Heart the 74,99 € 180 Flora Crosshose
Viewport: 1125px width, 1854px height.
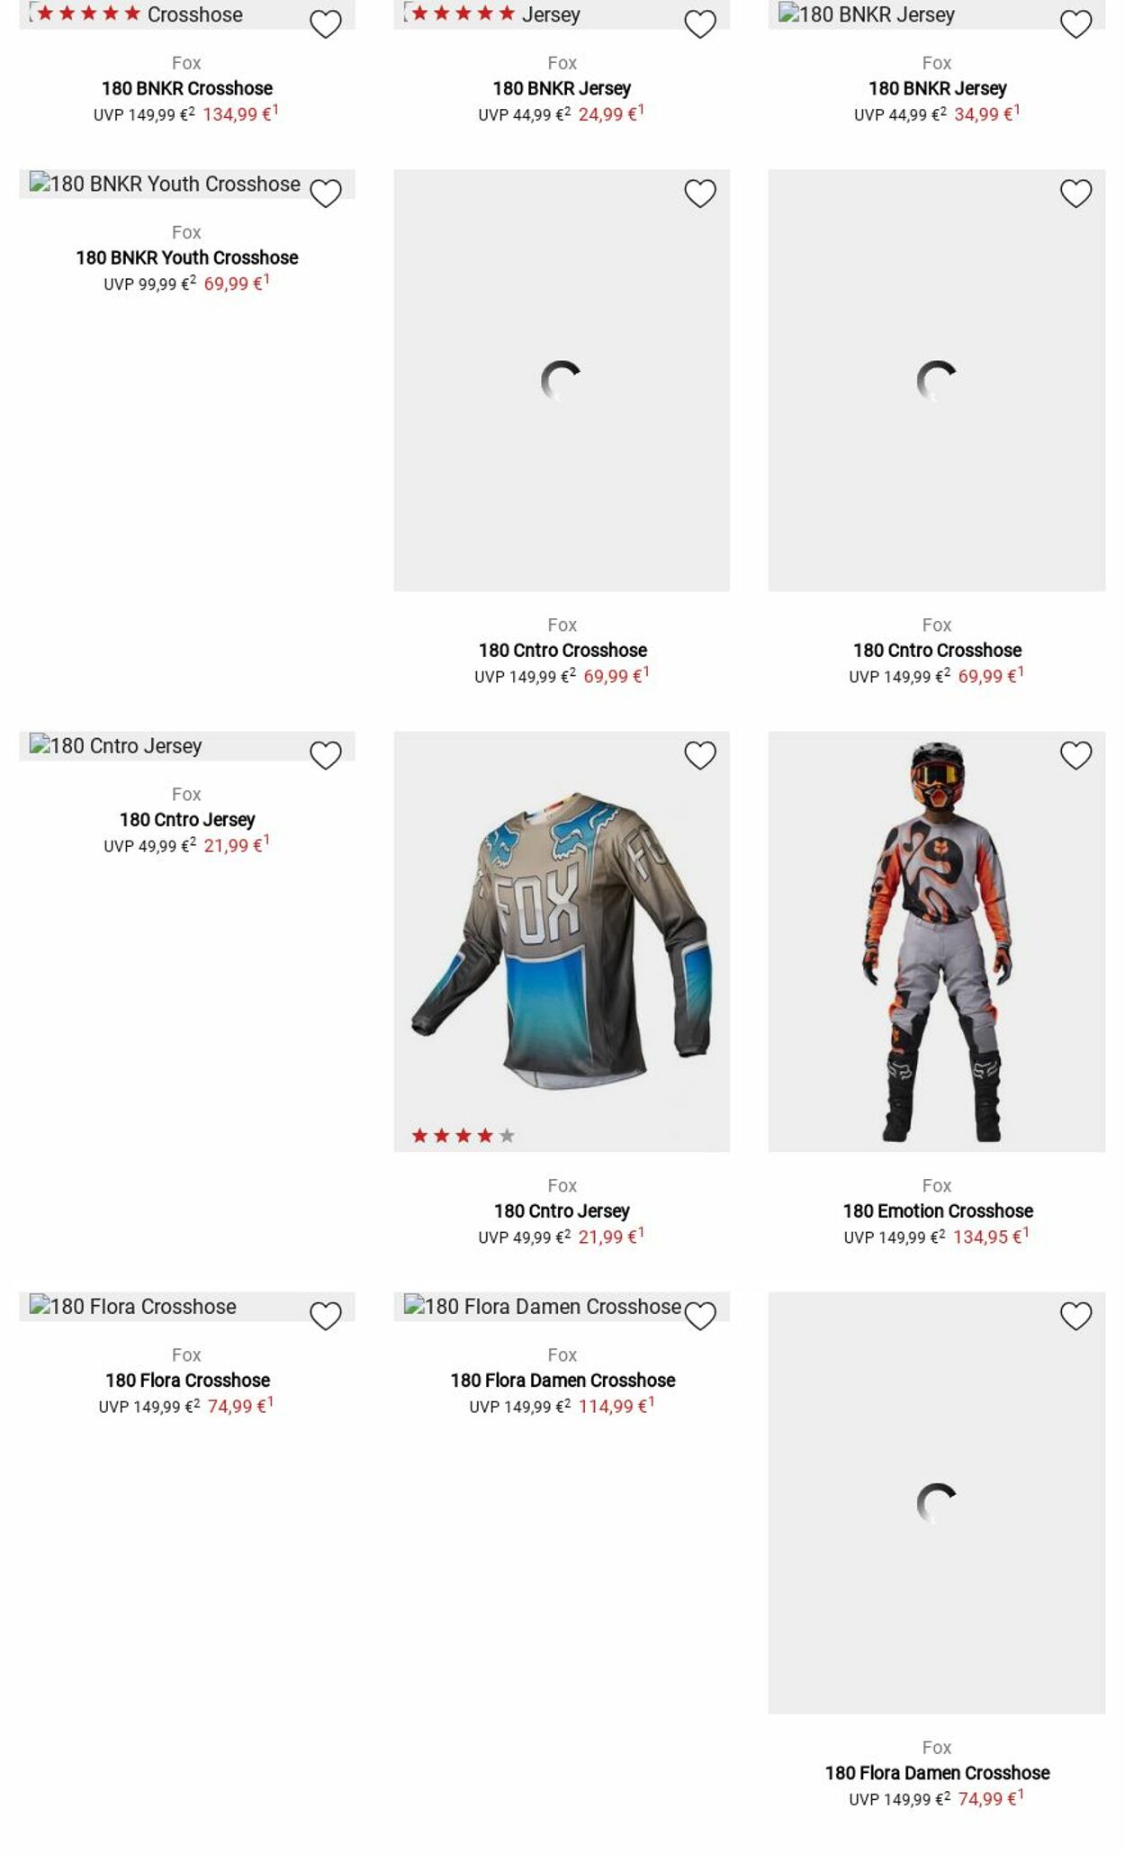pos(325,1316)
